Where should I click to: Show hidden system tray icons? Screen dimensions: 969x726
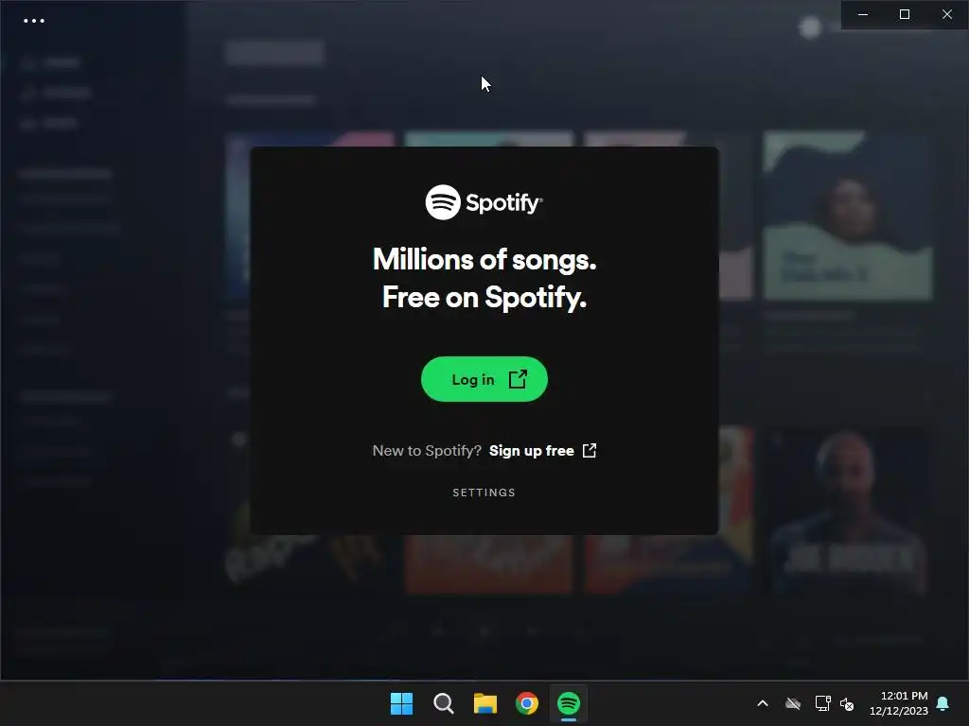point(763,703)
